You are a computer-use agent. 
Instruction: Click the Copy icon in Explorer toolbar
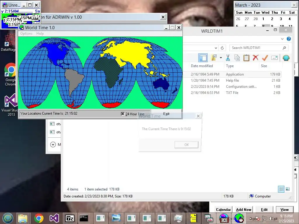tap(237, 58)
